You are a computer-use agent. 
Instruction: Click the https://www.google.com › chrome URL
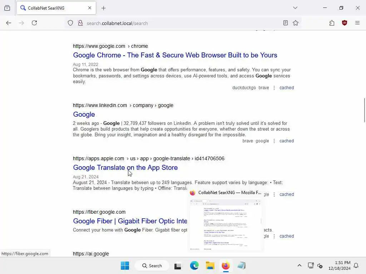[110, 46]
